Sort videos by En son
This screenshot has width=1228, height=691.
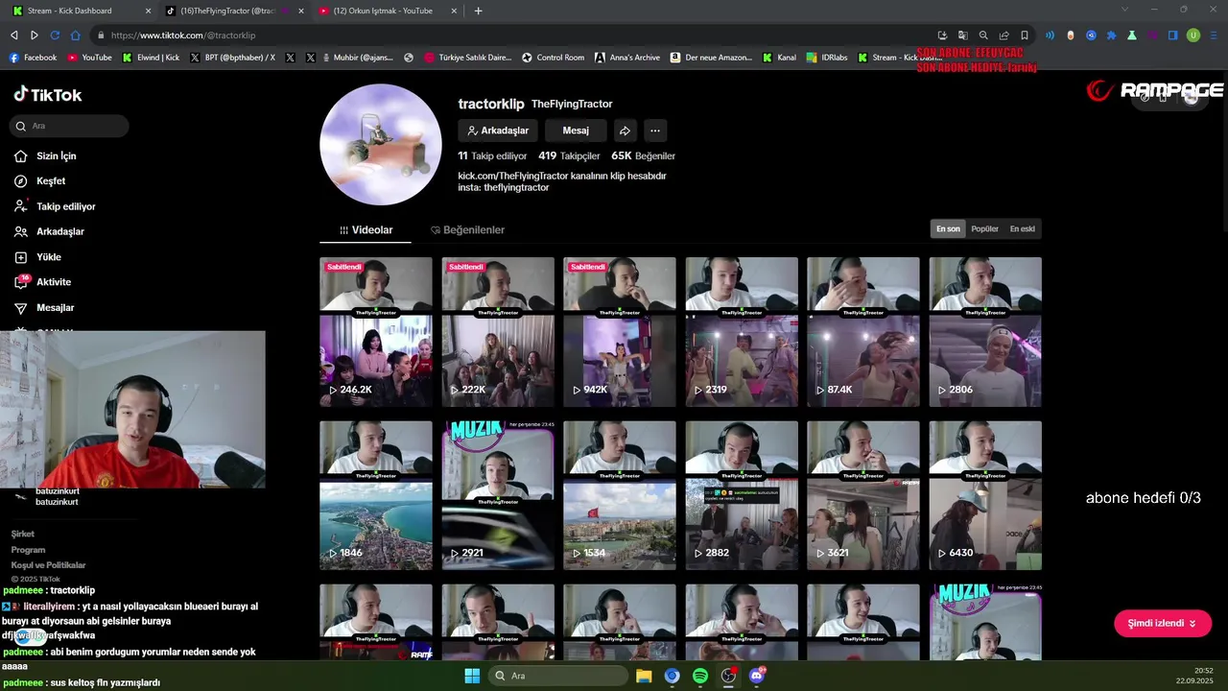coord(948,229)
